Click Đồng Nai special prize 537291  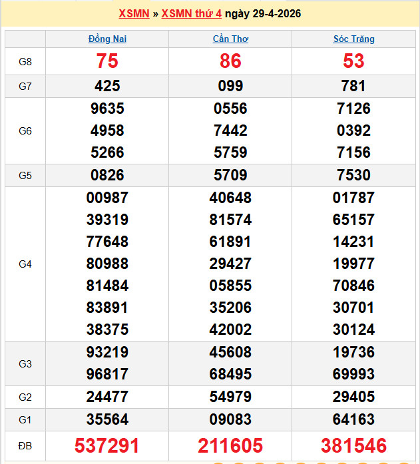tap(106, 445)
